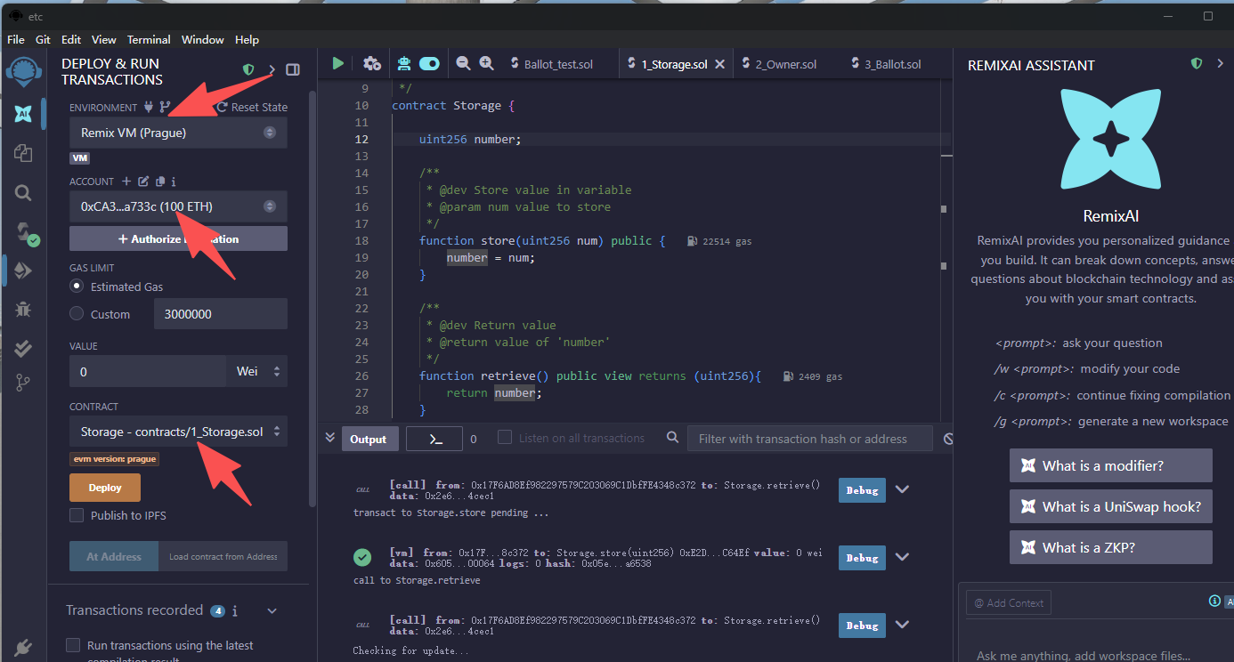1234x662 pixels.
Task: Expand the Storage.store vm transaction entry
Action: [x=902, y=557]
